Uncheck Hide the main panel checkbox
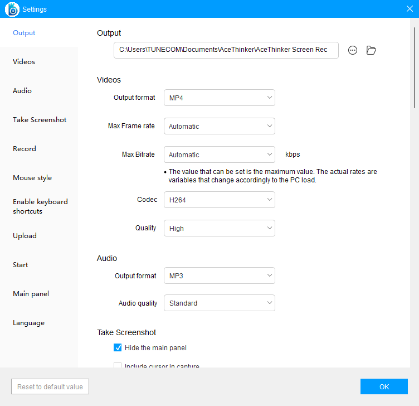Viewport: 419px width, 406px height. click(118, 347)
